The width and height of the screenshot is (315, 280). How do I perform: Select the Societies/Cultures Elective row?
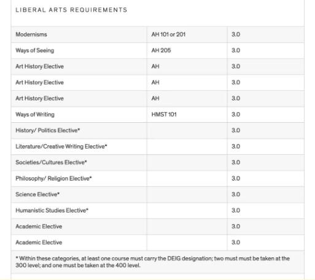click(x=158, y=163)
